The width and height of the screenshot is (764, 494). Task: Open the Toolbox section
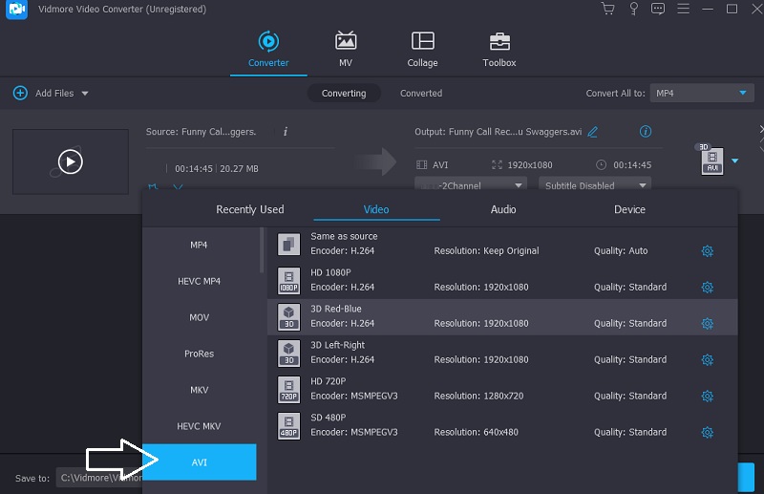click(499, 50)
